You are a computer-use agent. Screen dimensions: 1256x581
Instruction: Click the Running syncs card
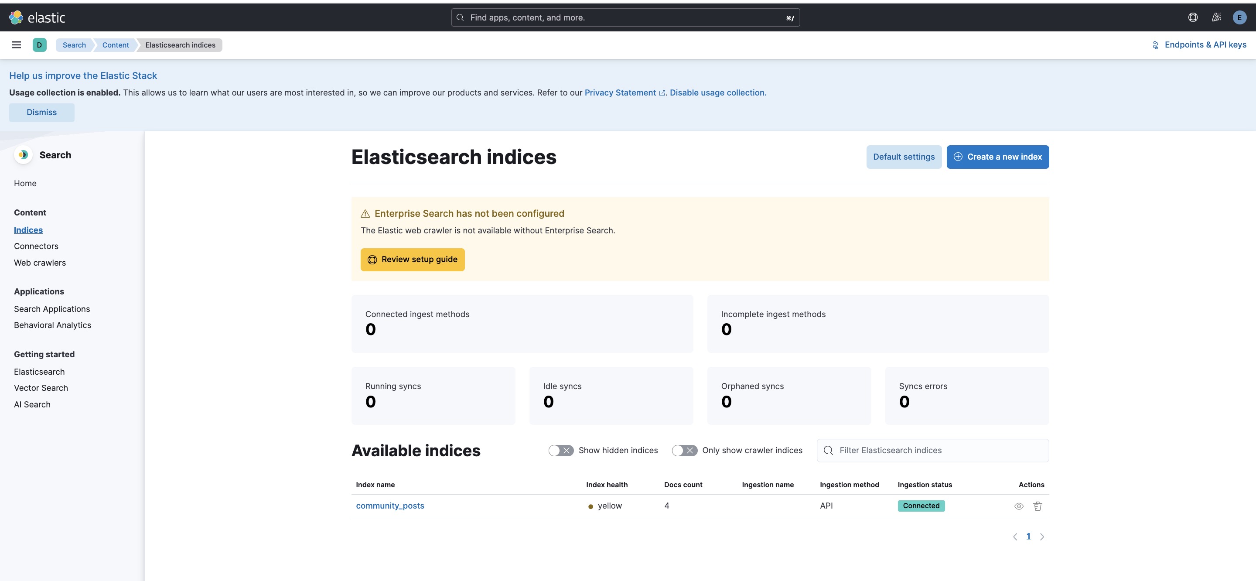433,396
